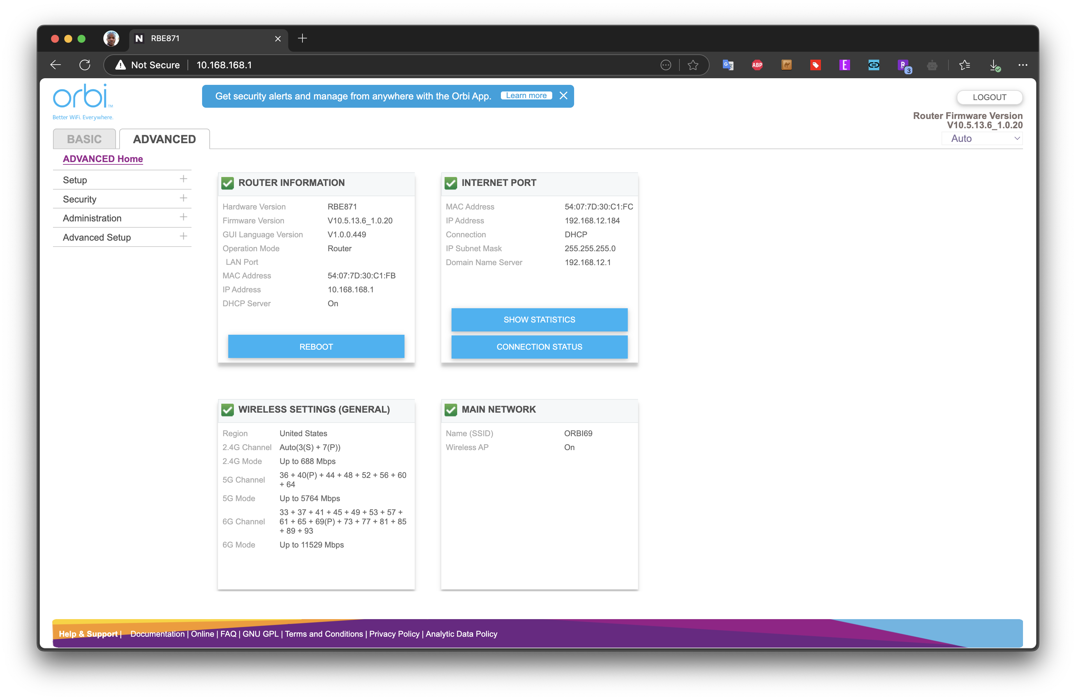
Task: Open the greyed-out robot extension icon
Action: 932,66
